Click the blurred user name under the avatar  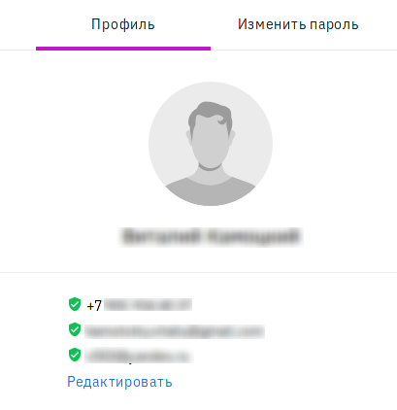pyautogui.click(x=212, y=237)
